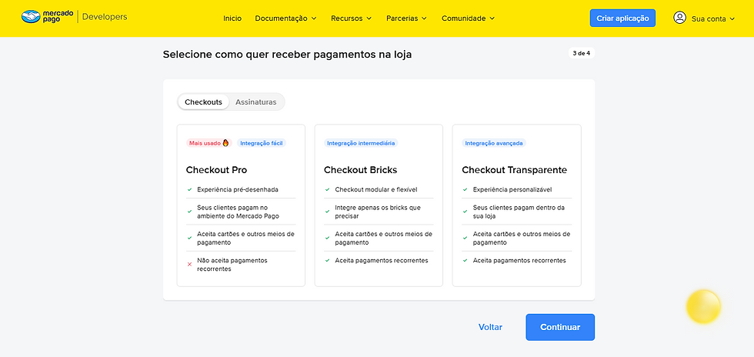Expand the Parcerias dropdown menu
The image size is (754, 357).
click(x=406, y=18)
